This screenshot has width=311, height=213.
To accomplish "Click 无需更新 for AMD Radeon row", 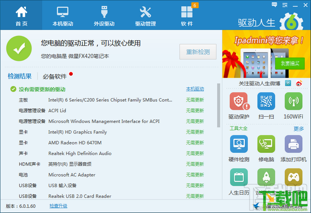I will [x=195, y=143].
